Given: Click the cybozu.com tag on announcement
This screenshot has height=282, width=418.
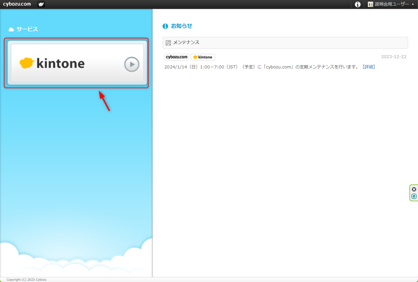Looking at the screenshot, I should point(176,57).
